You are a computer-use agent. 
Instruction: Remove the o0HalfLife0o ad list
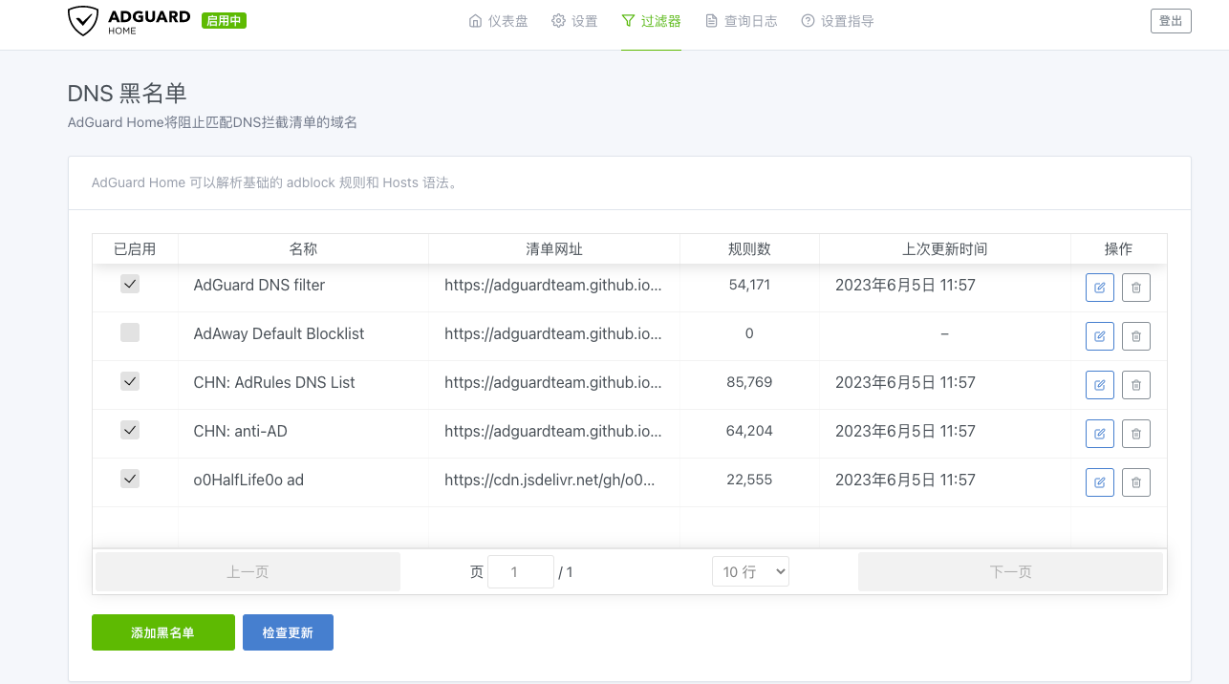click(x=1135, y=481)
